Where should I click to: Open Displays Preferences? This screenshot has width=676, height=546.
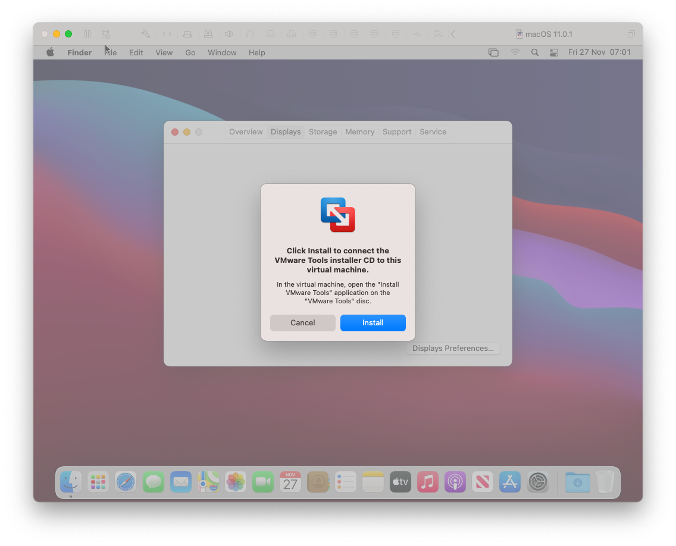click(453, 348)
